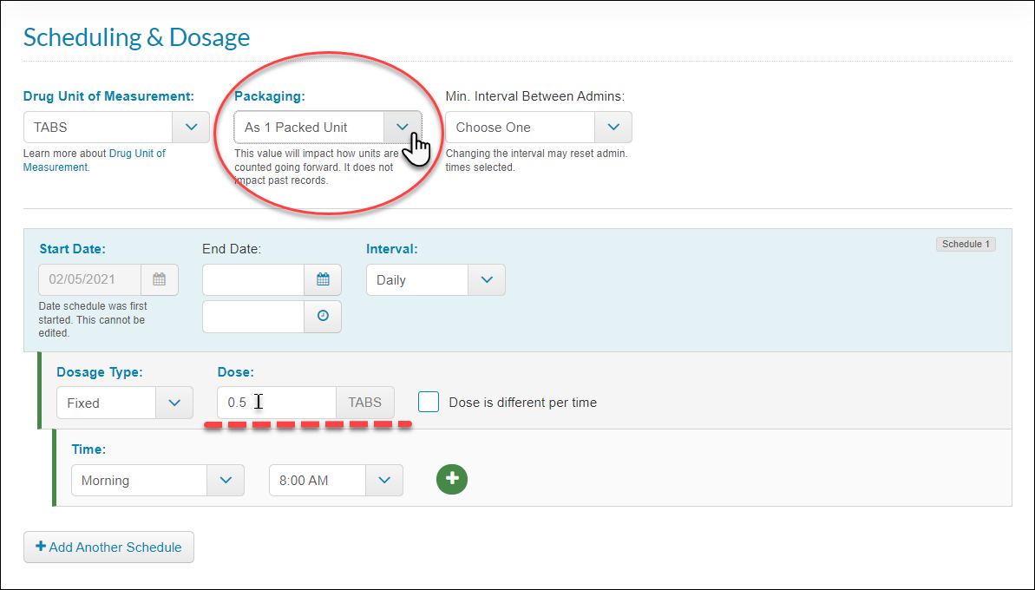
Task: Expand the Packaging dropdown showing As 1 Packed Unit
Action: pos(402,127)
